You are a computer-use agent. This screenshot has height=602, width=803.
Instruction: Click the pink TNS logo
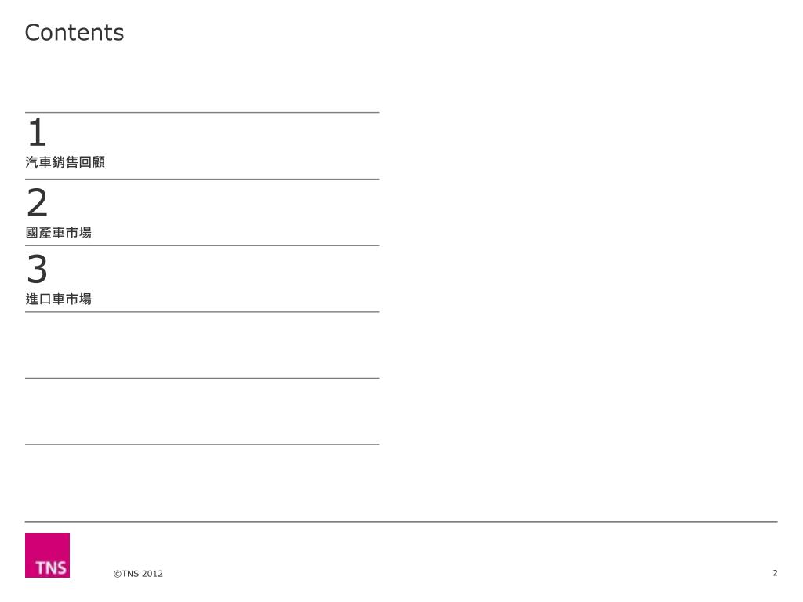(x=47, y=555)
